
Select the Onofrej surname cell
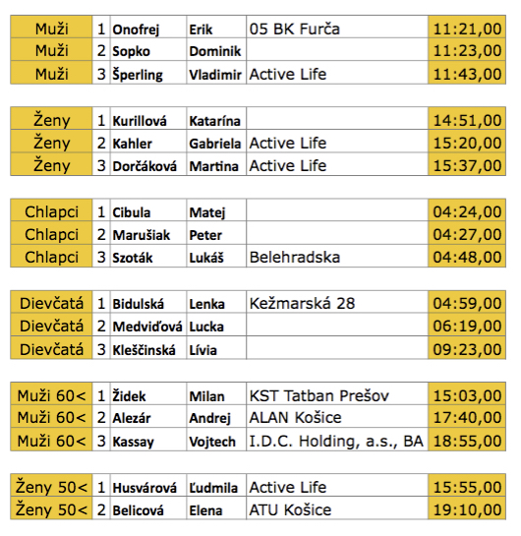pos(148,27)
